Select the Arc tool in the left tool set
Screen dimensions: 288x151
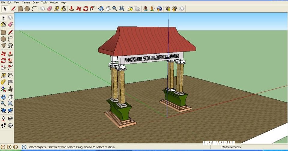coord(10,39)
